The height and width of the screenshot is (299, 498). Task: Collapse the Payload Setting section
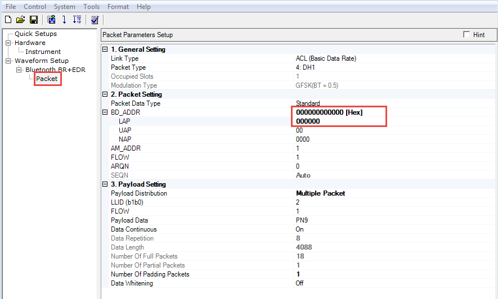click(x=105, y=184)
